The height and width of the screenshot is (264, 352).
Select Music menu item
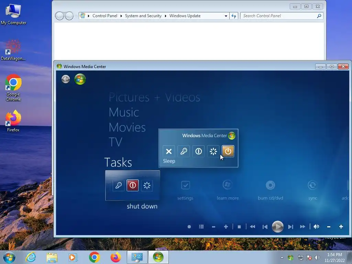pyautogui.click(x=124, y=112)
